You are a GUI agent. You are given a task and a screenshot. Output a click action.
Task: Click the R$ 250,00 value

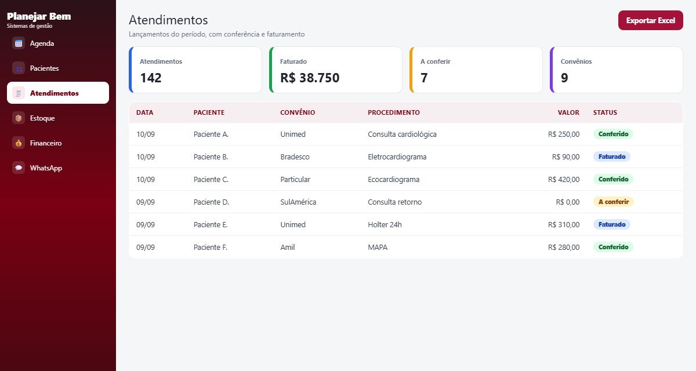coord(564,134)
